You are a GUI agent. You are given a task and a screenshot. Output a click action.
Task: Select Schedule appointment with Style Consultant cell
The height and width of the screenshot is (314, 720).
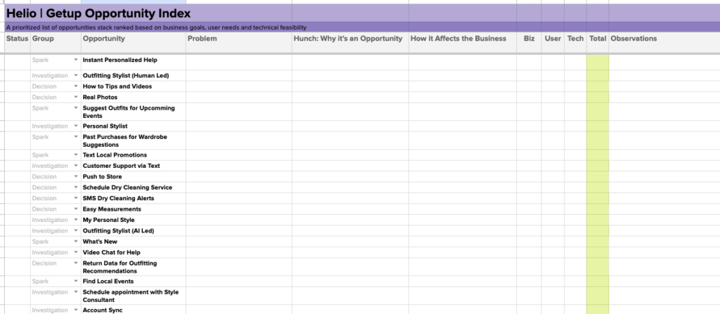click(133, 296)
